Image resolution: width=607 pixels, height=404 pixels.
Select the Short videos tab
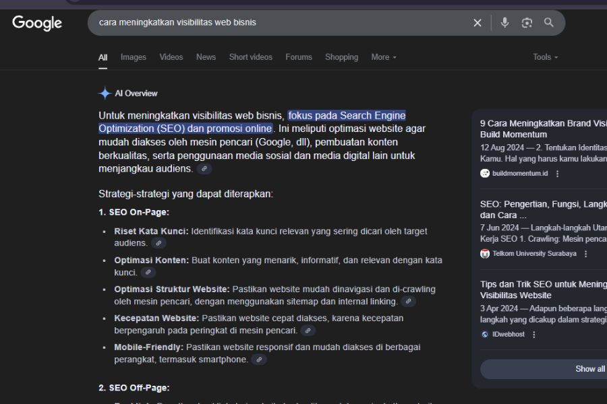(250, 57)
